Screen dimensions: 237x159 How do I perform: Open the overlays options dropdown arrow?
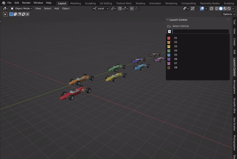[206, 9]
